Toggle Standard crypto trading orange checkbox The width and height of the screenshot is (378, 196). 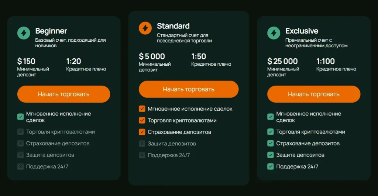142,120
